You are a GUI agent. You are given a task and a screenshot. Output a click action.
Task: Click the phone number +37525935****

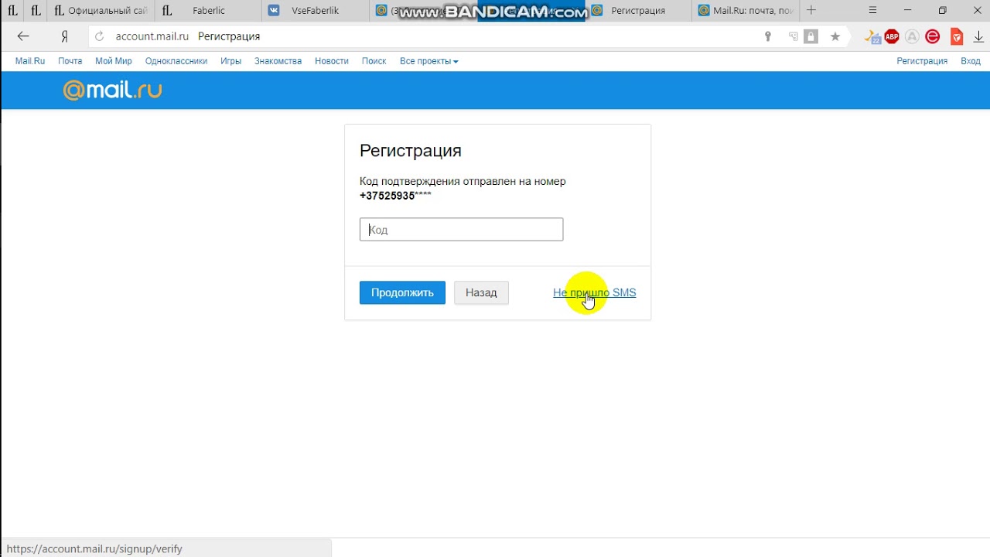point(395,196)
